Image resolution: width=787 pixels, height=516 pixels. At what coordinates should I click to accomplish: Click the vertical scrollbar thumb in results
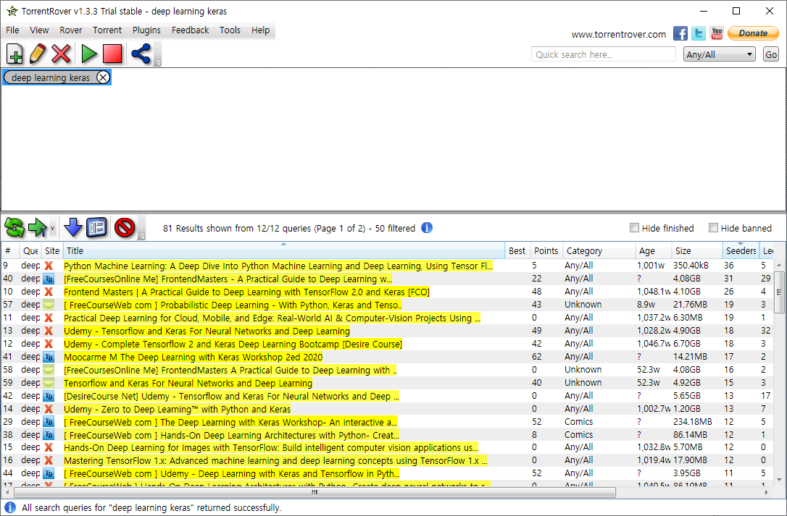pos(779,292)
